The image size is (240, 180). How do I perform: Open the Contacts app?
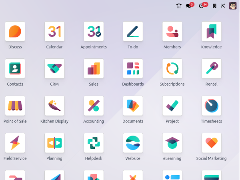[15, 68]
